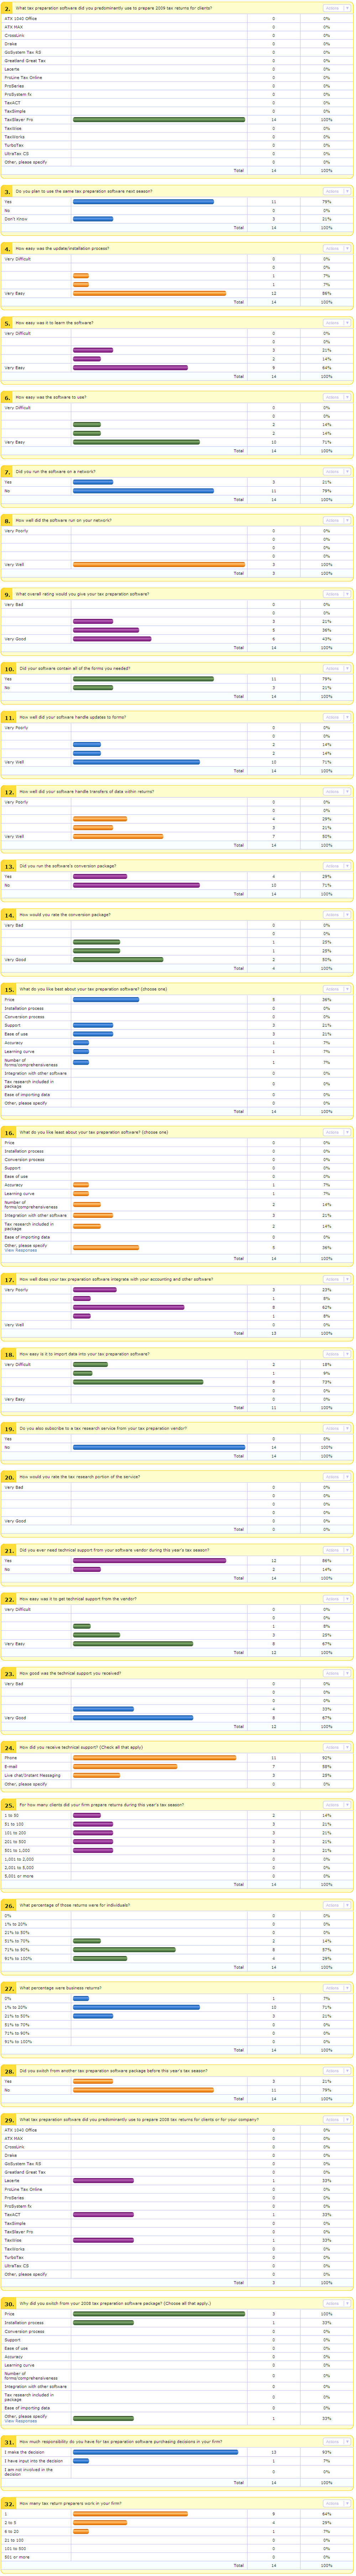Click the question 21 number badge

click(x=9, y=1550)
